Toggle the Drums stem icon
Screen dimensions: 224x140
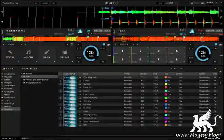point(65,52)
